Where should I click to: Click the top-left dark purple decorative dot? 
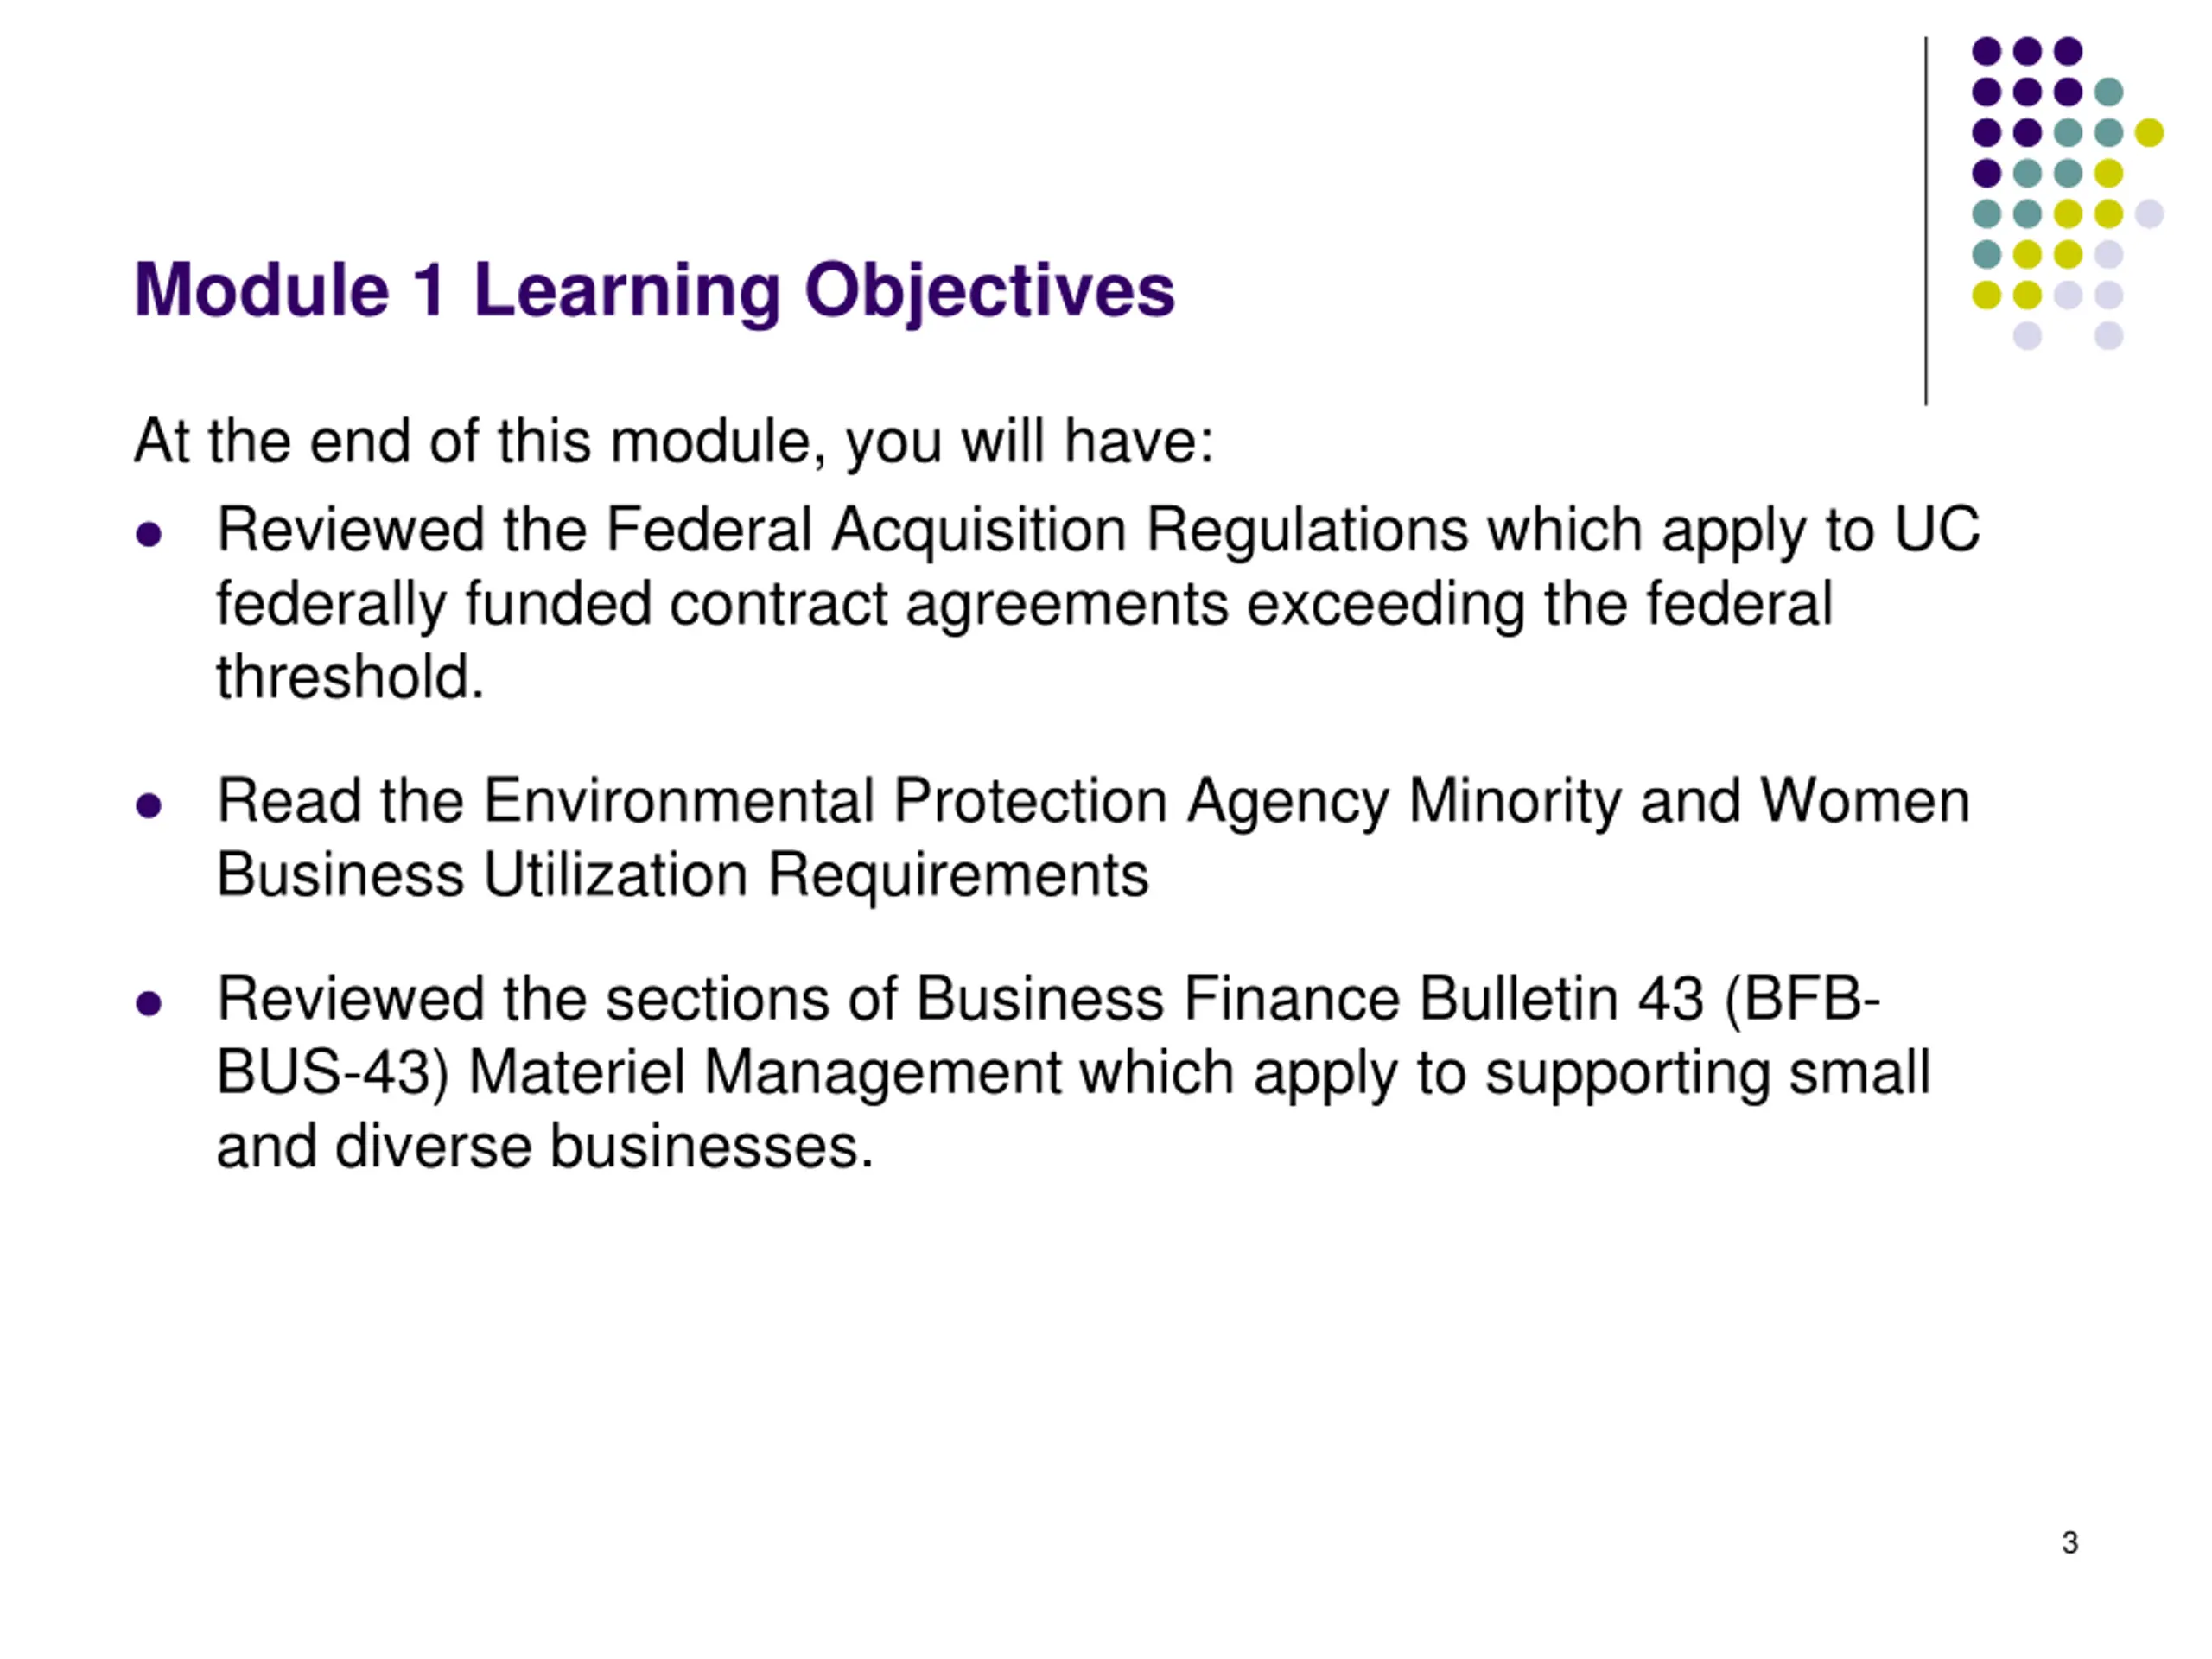(1986, 51)
